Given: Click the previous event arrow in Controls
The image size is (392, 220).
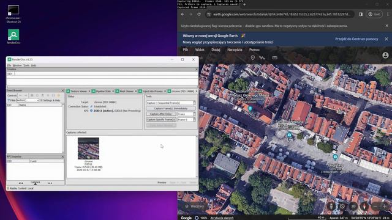Looking at the screenshot, I should 20,95.
